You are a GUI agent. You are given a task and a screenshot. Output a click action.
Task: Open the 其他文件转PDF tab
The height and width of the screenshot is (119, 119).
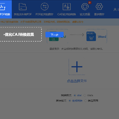pos(23,9)
